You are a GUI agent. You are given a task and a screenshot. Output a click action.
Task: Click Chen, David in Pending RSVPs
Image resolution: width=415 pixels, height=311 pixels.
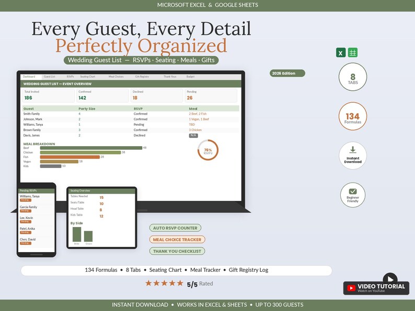point(28,240)
